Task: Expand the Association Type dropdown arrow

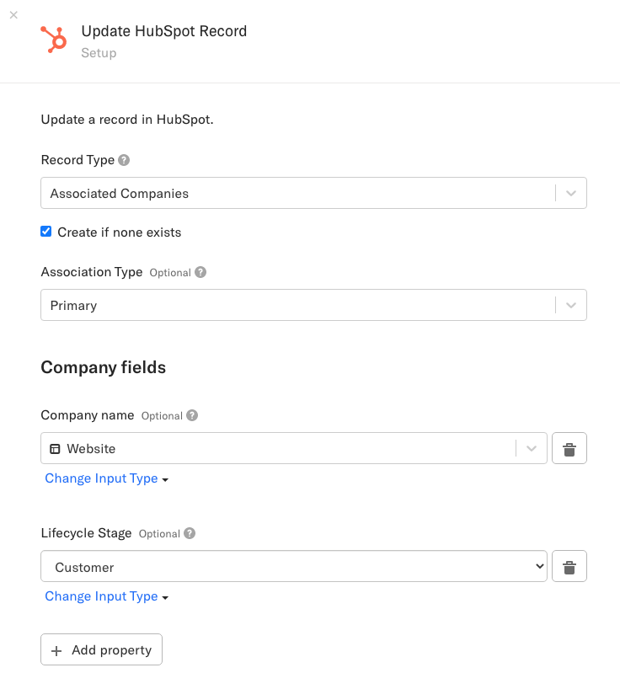Action: (x=570, y=305)
